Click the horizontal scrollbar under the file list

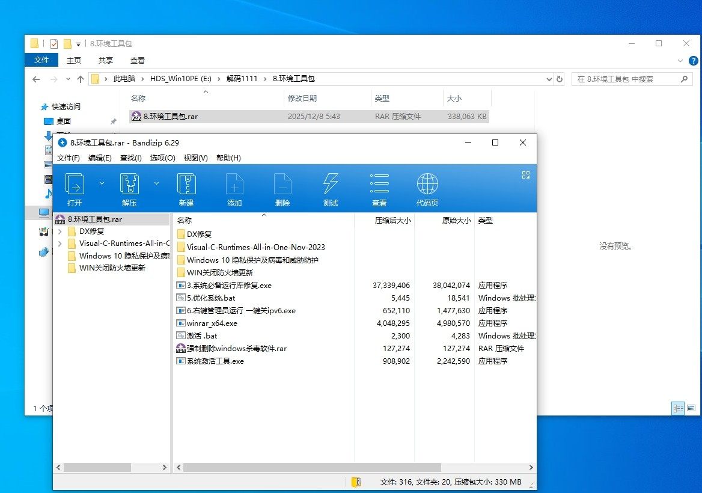point(312,467)
